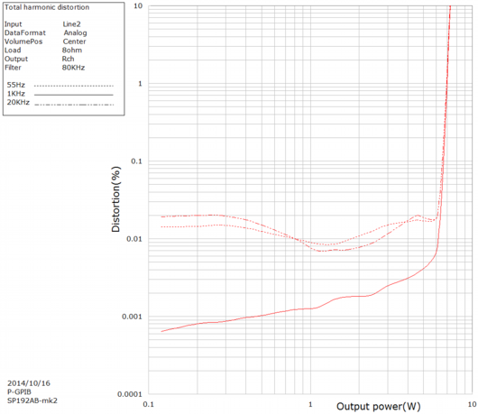Click the 2014/10/16 date text
The width and height of the screenshot is (478, 414).
pyautogui.click(x=29, y=383)
